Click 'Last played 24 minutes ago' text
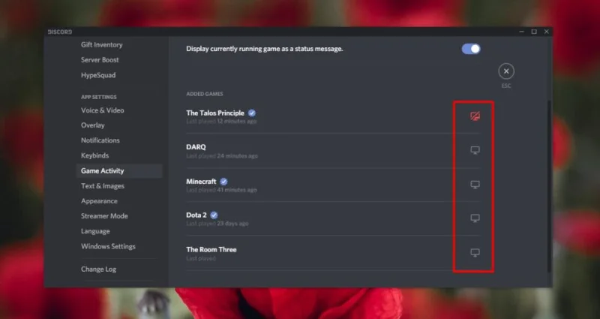This screenshot has height=319, width=600. point(222,156)
